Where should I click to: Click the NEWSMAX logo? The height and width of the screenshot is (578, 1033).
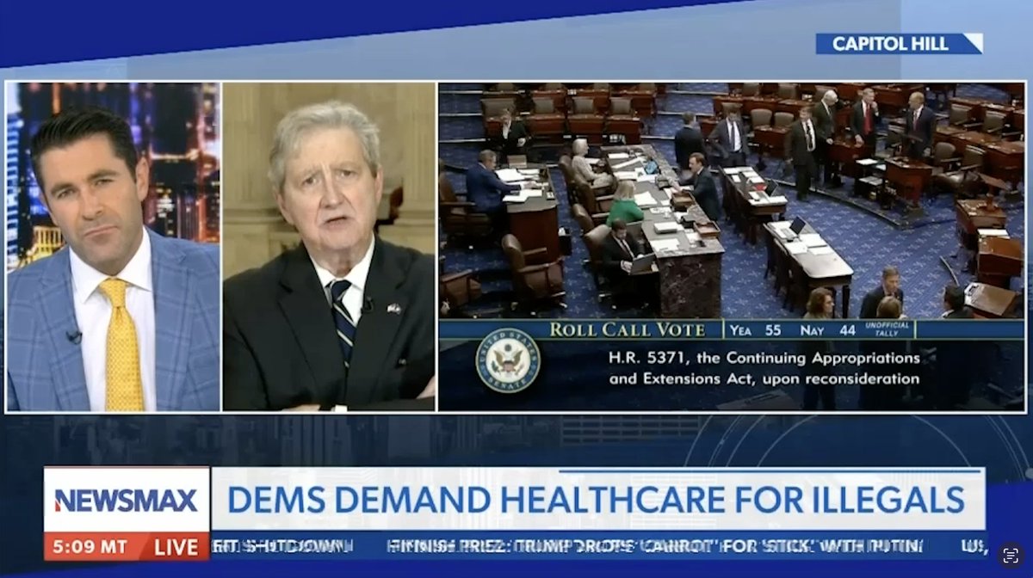click(x=127, y=500)
